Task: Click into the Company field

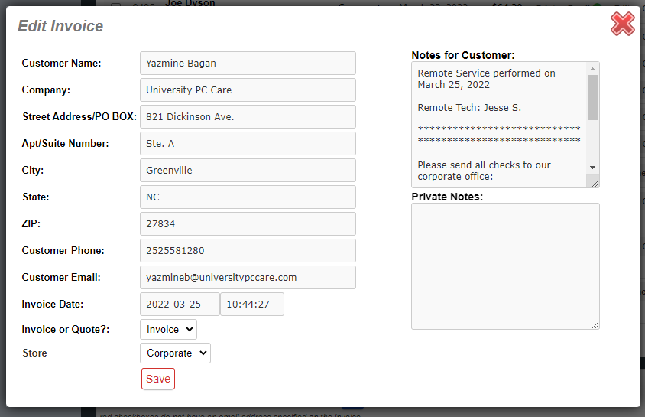Action: pos(248,90)
